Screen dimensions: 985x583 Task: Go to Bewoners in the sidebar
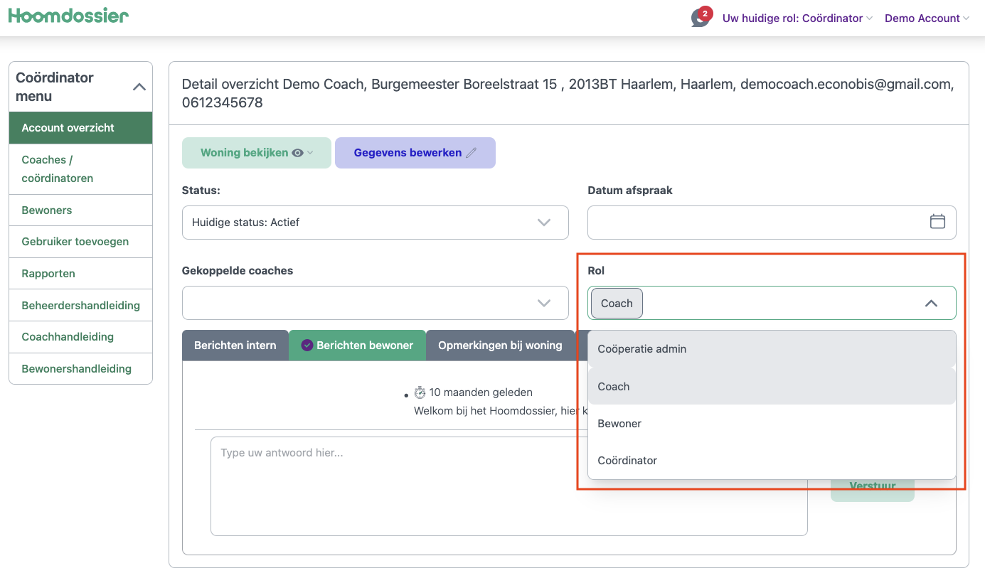(47, 210)
